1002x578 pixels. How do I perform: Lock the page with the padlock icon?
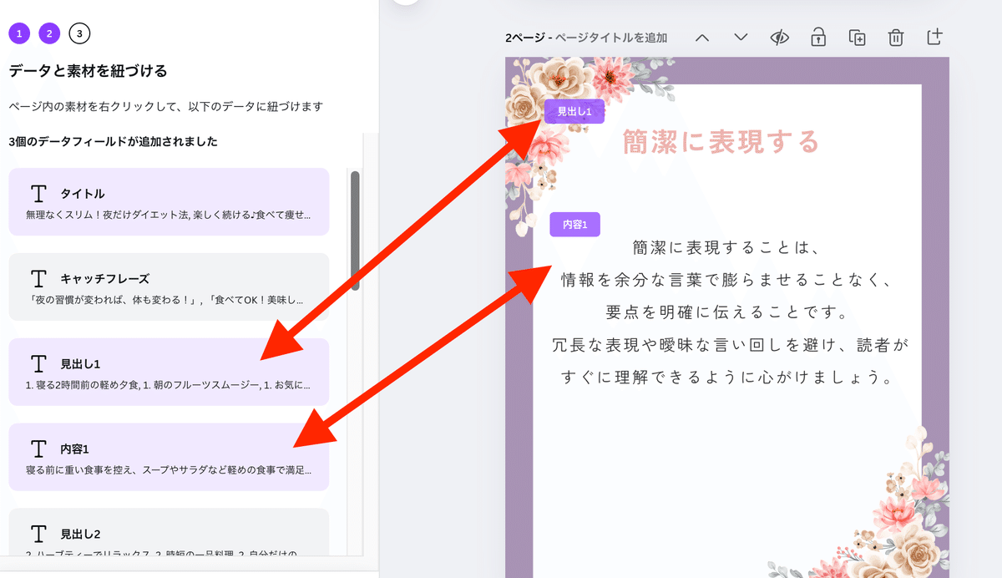pos(818,37)
